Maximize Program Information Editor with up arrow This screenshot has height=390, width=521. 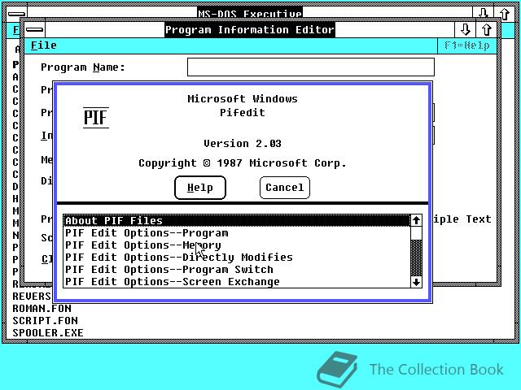pyautogui.click(x=487, y=30)
